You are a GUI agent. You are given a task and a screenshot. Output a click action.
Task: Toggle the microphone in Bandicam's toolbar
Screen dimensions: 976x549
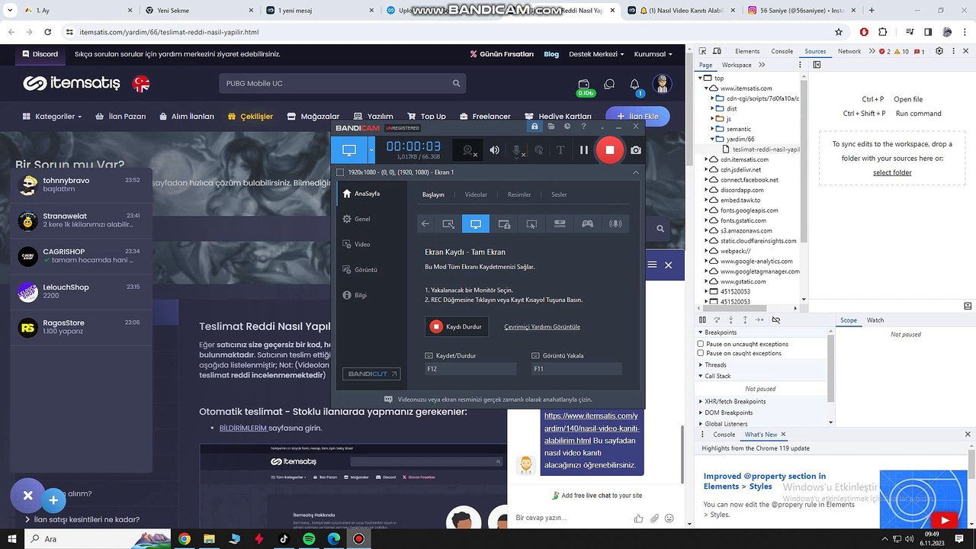pos(518,150)
